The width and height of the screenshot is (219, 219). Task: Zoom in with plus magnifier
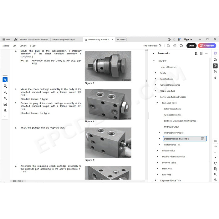coord(215,174)
